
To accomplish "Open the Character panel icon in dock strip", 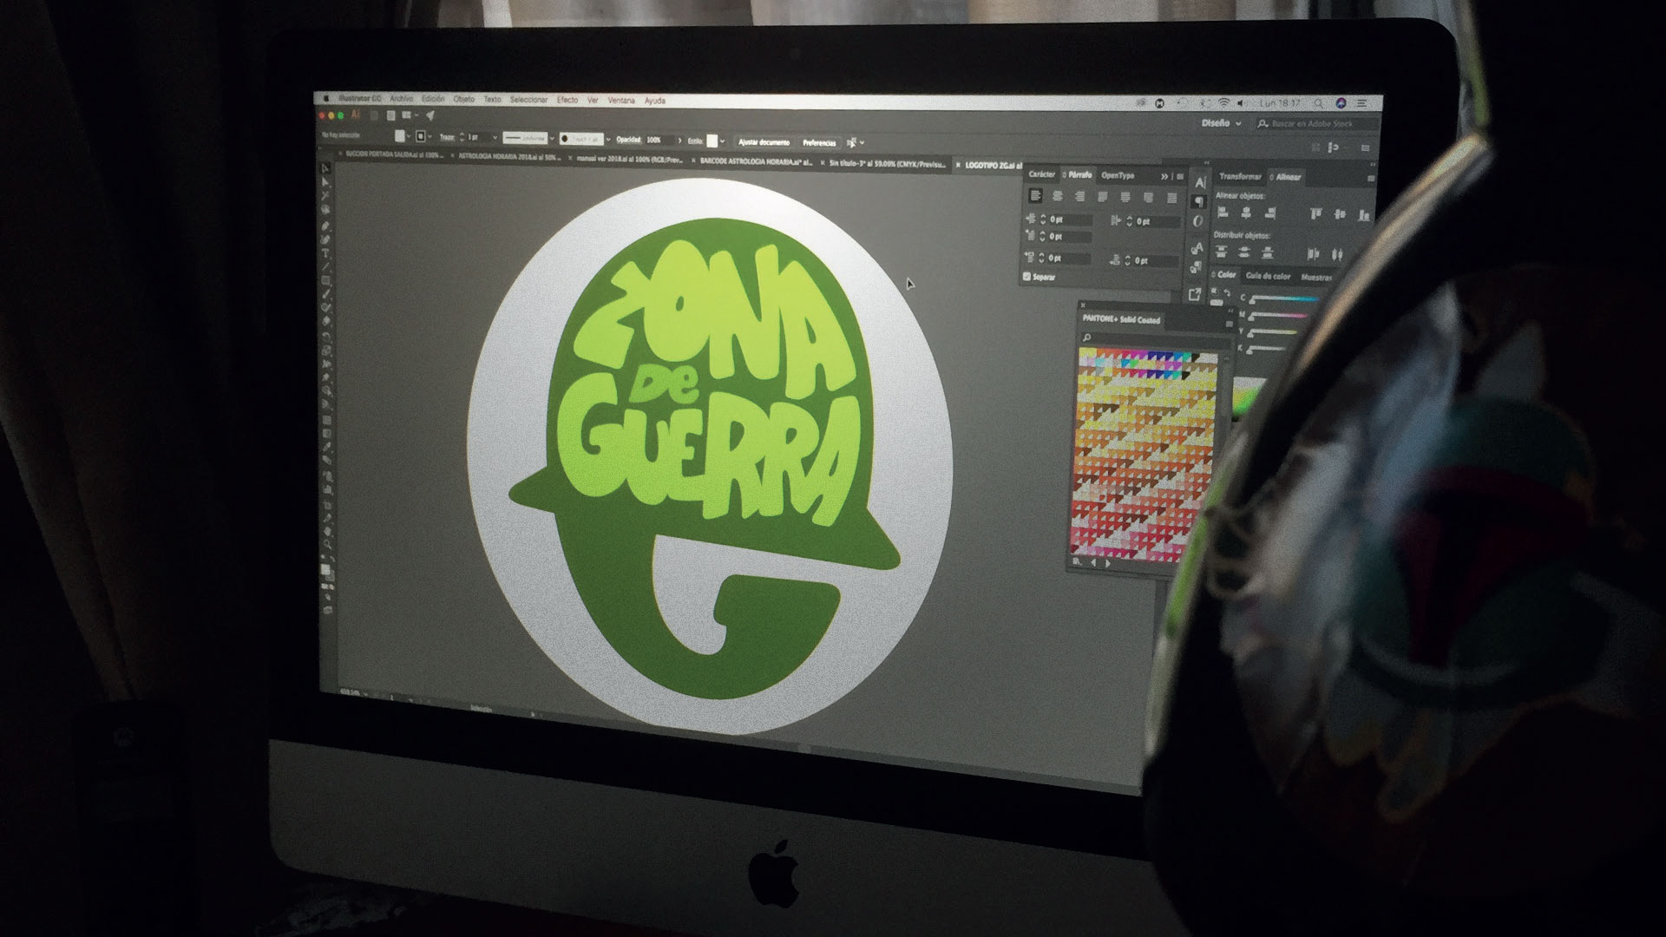I will tap(1200, 182).
